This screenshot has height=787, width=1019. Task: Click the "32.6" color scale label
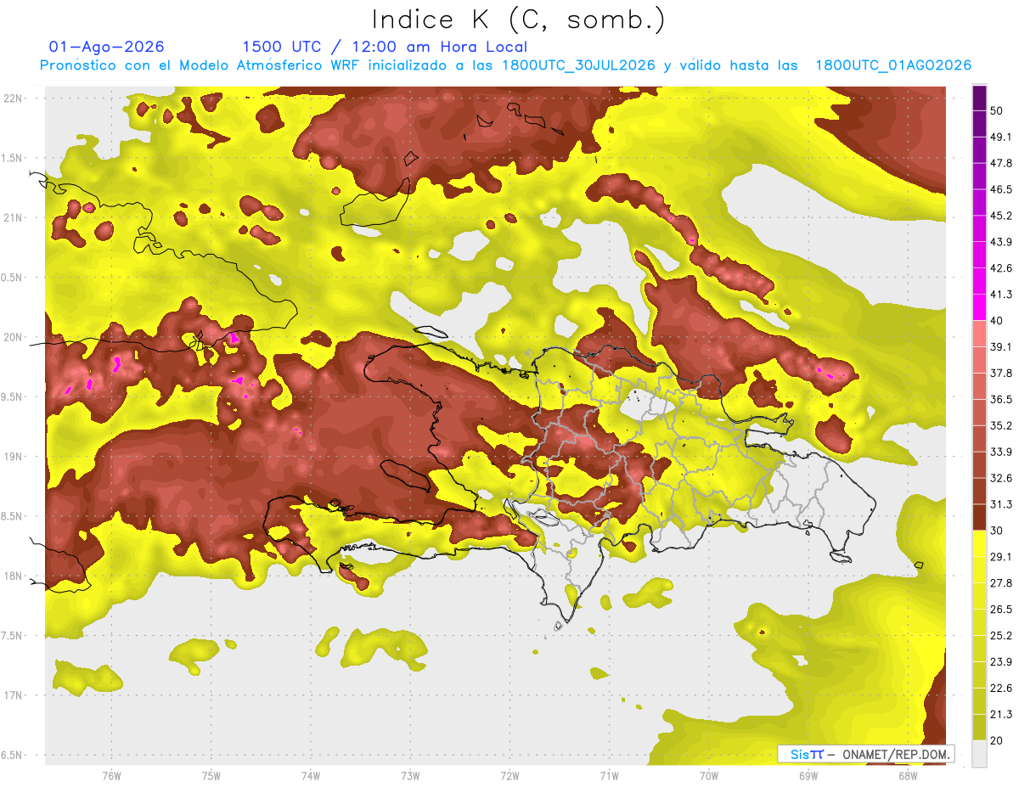coord(1001,478)
